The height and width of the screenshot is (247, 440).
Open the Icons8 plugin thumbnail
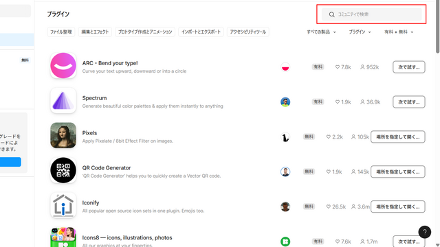tap(63, 237)
